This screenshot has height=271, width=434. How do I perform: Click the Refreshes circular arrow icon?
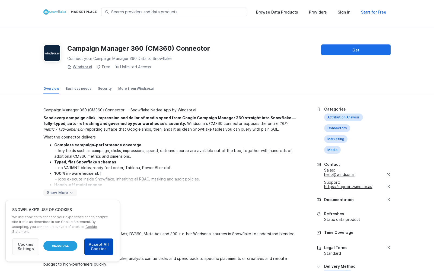coord(319,214)
